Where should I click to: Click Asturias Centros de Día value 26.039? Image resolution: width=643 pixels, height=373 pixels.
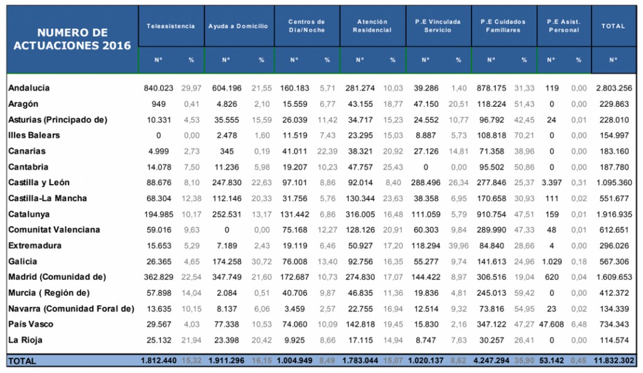[295, 120]
